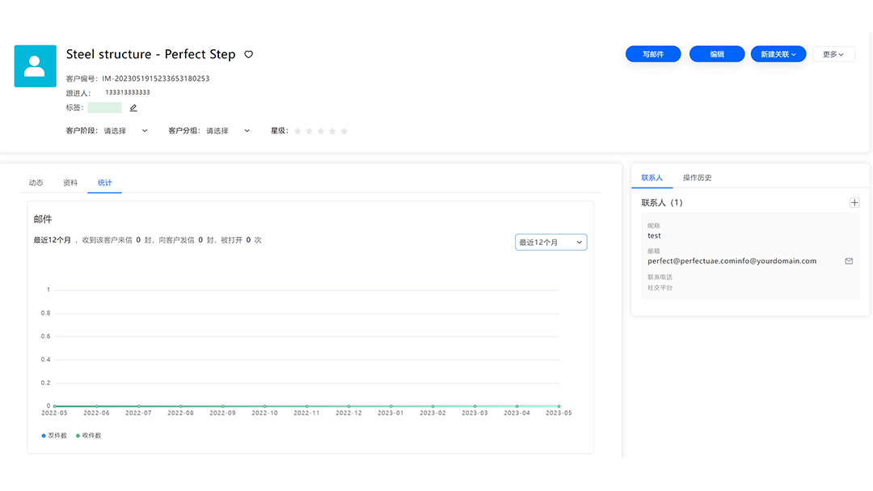Toggle the 收件数 legend series
873x491 pixels.
click(x=89, y=436)
